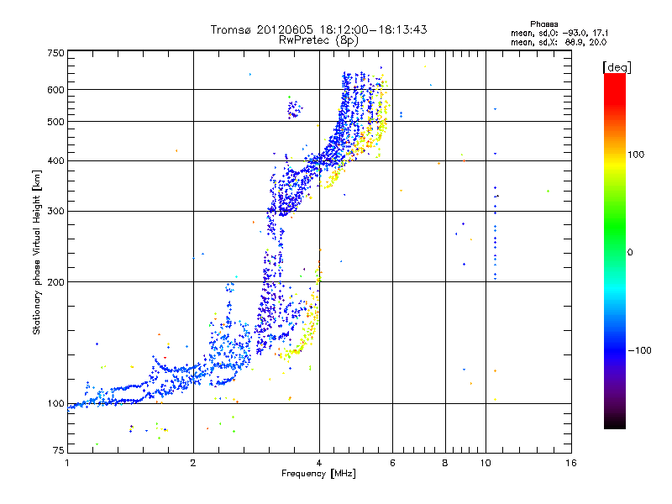The width and height of the screenshot is (672, 504).
Task: Click the y-axis tick label '600'
Action: click(55, 90)
